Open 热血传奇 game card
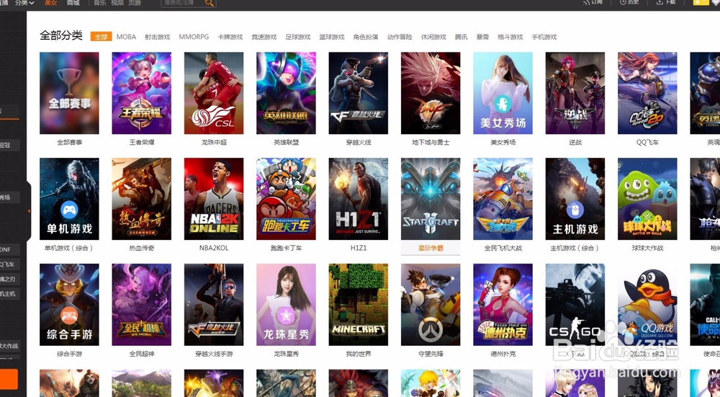Screen dimensions: 720x397 pos(141,199)
